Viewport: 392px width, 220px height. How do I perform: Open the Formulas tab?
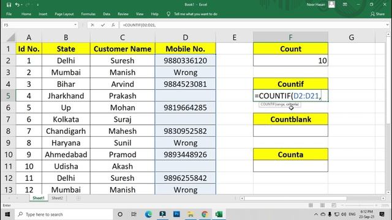[88, 14]
